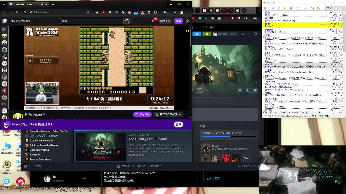This screenshot has height=194, width=346.
Task: Select Oxygen Not Included in Steam library
Action: (x=41, y=141)
